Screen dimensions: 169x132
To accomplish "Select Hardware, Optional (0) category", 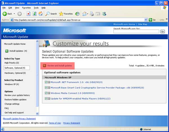I will point(15,73).
